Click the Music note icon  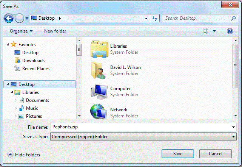coord(21,108)
